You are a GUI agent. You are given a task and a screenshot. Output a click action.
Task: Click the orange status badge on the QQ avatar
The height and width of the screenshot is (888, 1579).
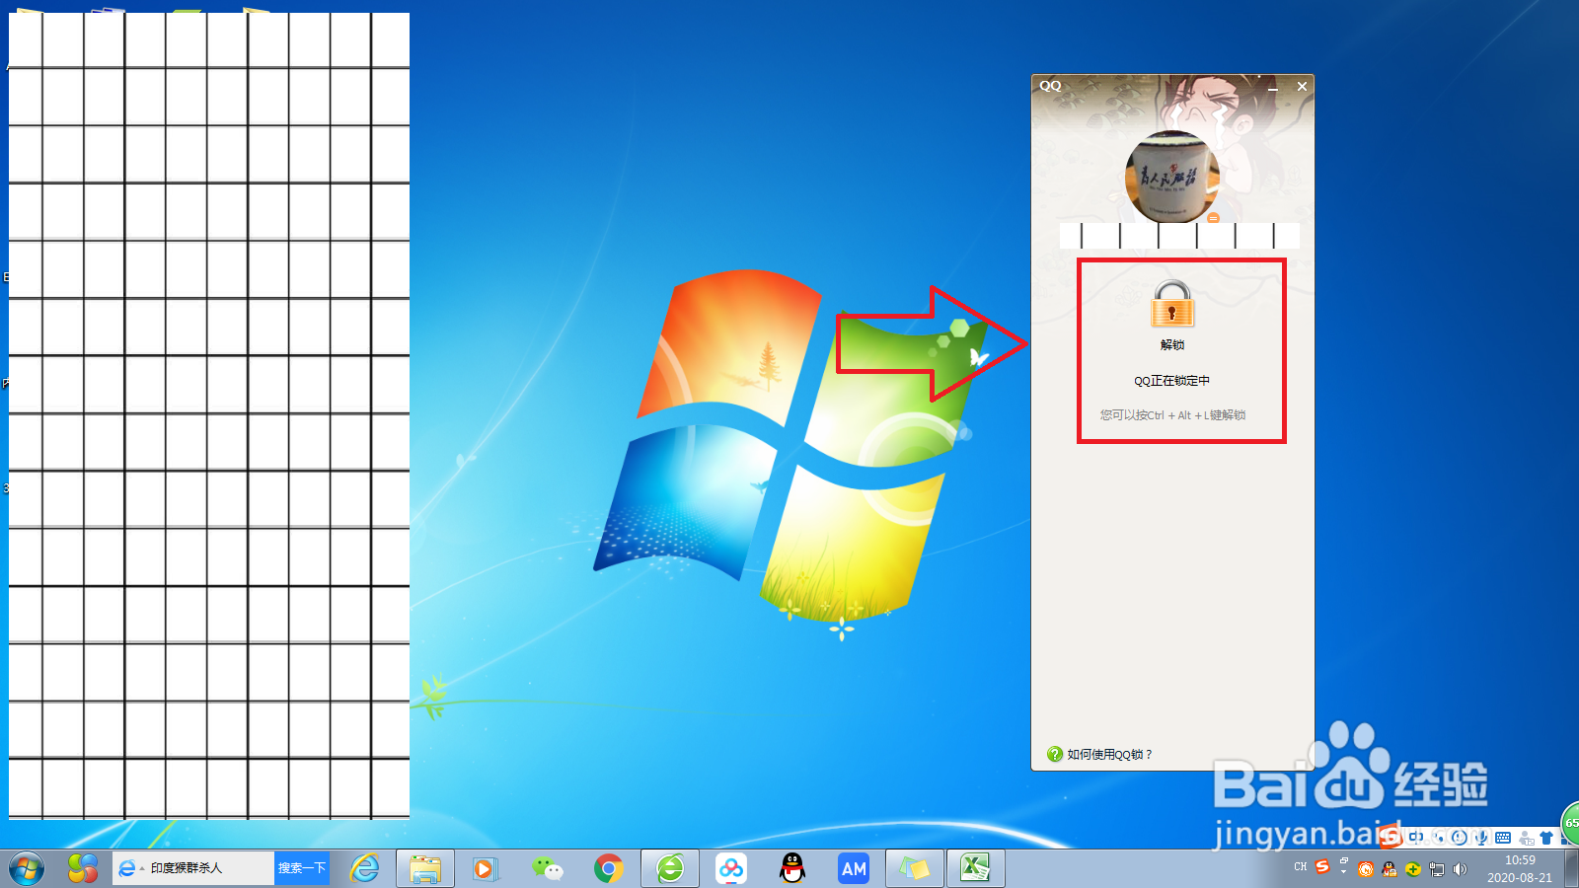tap(1214, 217)
